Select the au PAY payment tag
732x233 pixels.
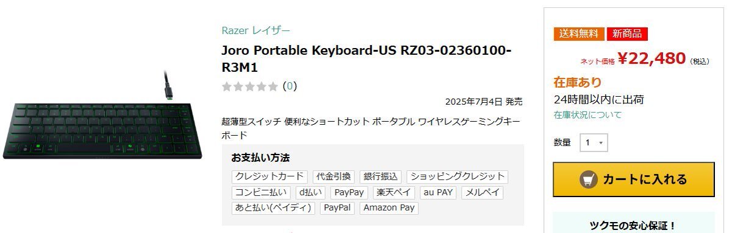click(438, 192)
